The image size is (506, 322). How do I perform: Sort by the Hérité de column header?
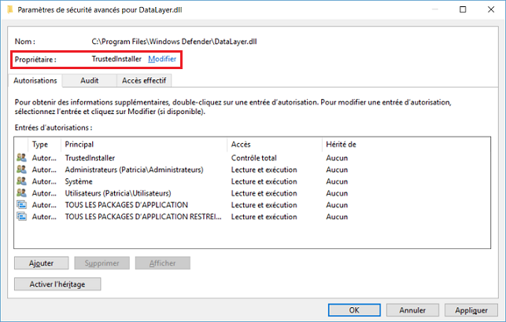tap(341, 145)
